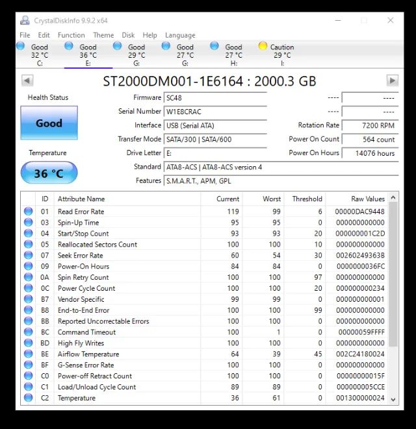Image resolution: width=416 pixels, height=429 pixels.
Task: Open the Edit menu
Action: click(x=44, y=35)
